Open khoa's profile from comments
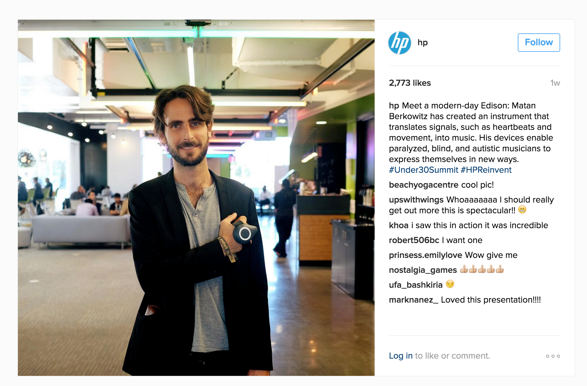This screenshot has height=386, width=587. [x=398, y=225]
